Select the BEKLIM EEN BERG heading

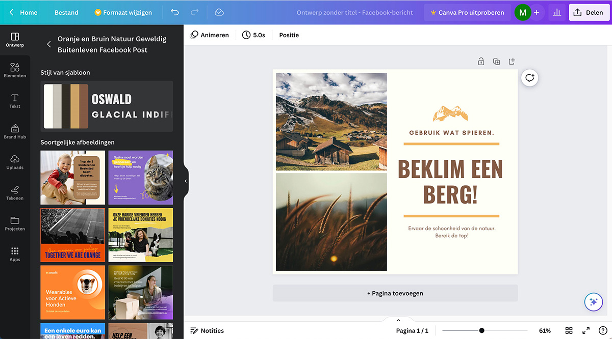pos(450,182)
